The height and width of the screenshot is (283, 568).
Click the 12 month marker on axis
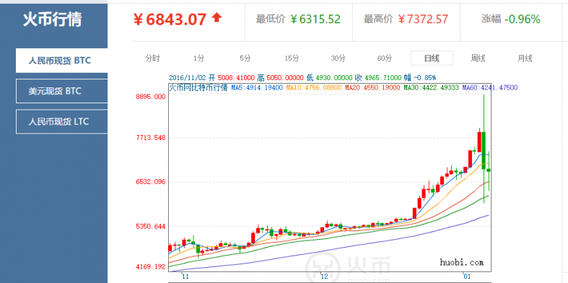[x=324, y=277]
